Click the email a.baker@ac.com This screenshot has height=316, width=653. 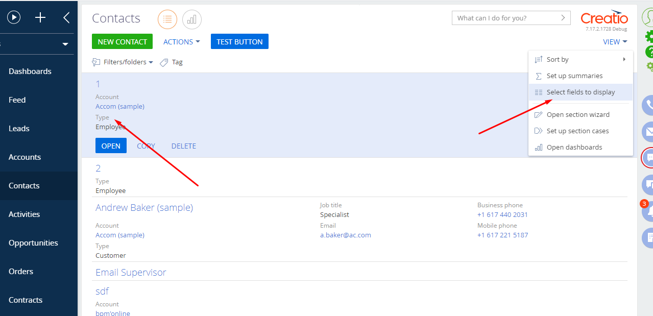[x=346, y=235]
